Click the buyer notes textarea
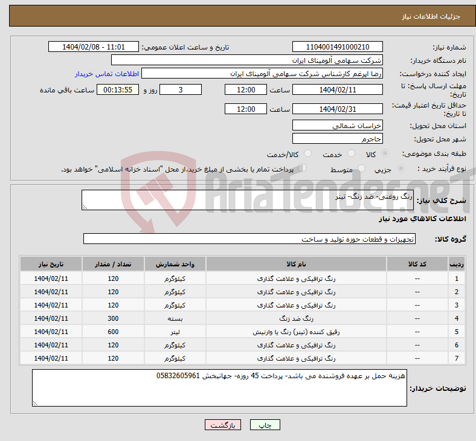The width and height of the screenshot is (476, 441). pyautogui.click(x=219, y=388)
